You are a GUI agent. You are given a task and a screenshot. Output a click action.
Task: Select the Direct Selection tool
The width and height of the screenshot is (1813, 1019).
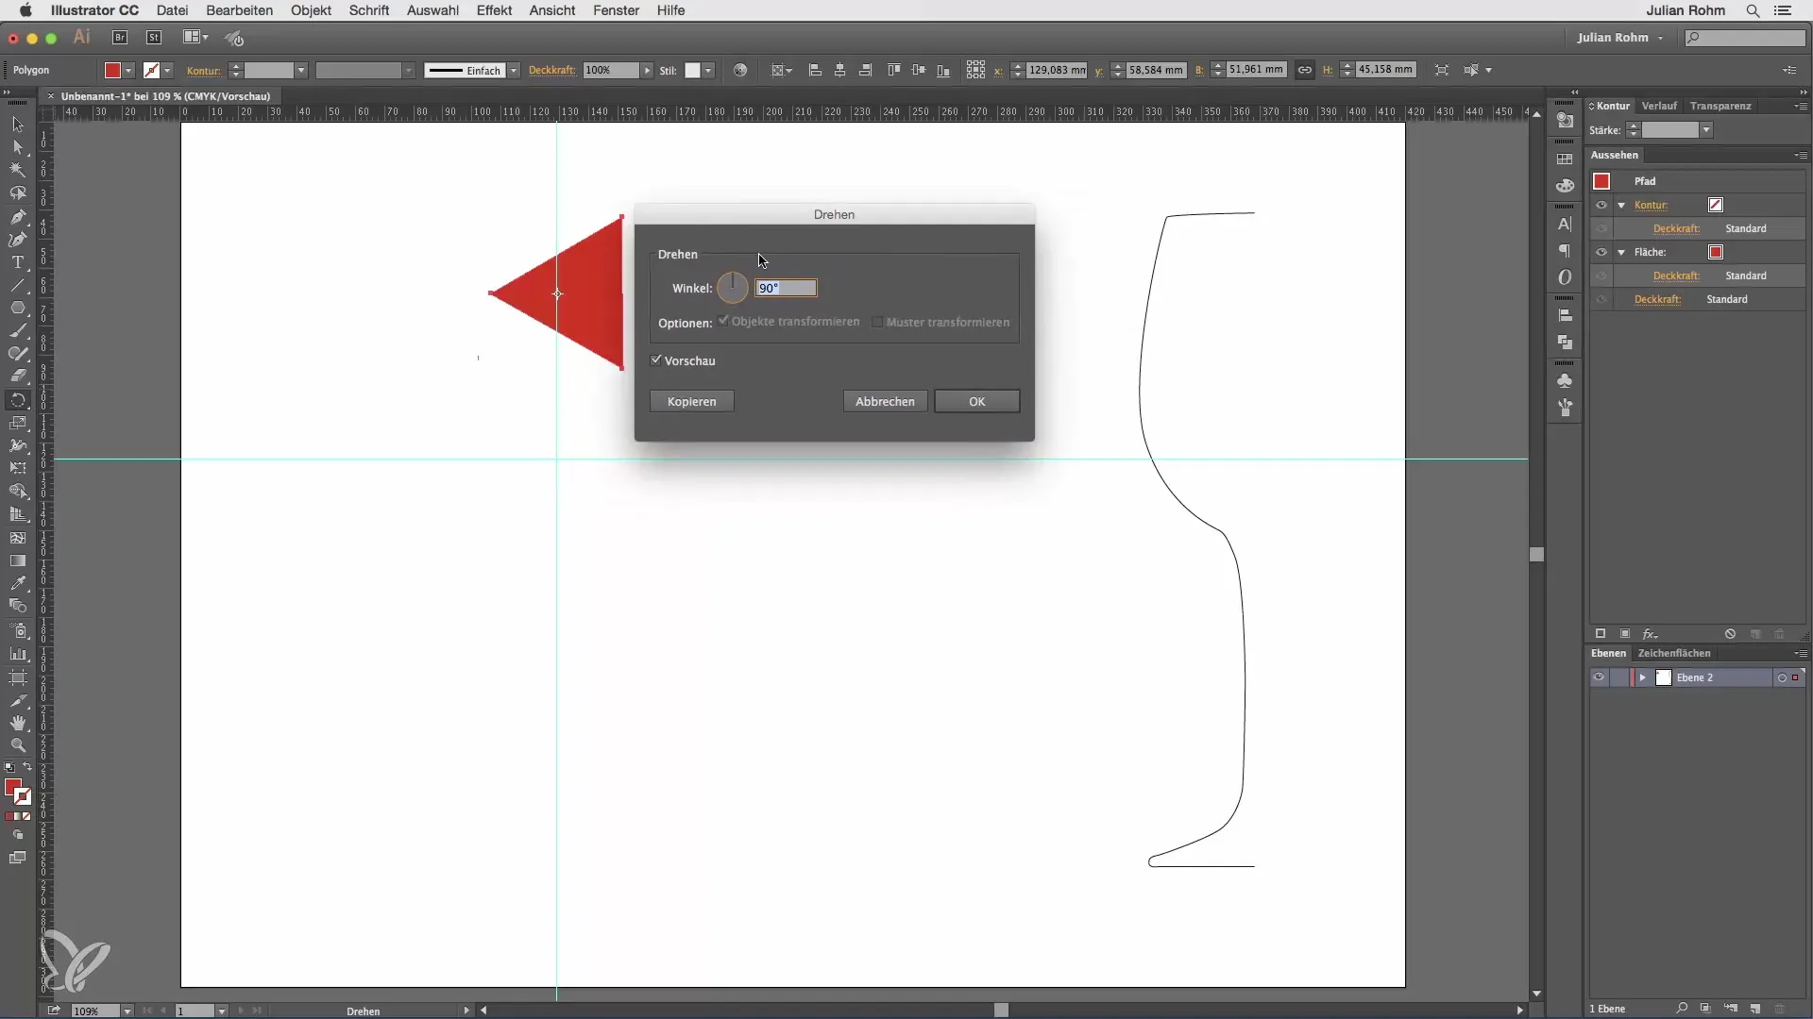point(17,147)
